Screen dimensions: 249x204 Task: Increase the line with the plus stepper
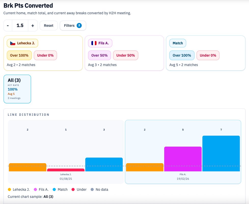tap(33, 25)
